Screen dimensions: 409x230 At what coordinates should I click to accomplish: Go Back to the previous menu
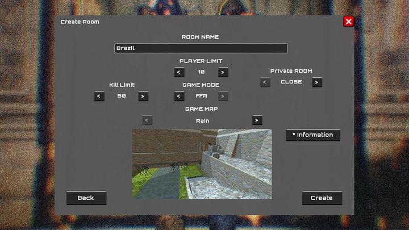[x=86, y=198]
